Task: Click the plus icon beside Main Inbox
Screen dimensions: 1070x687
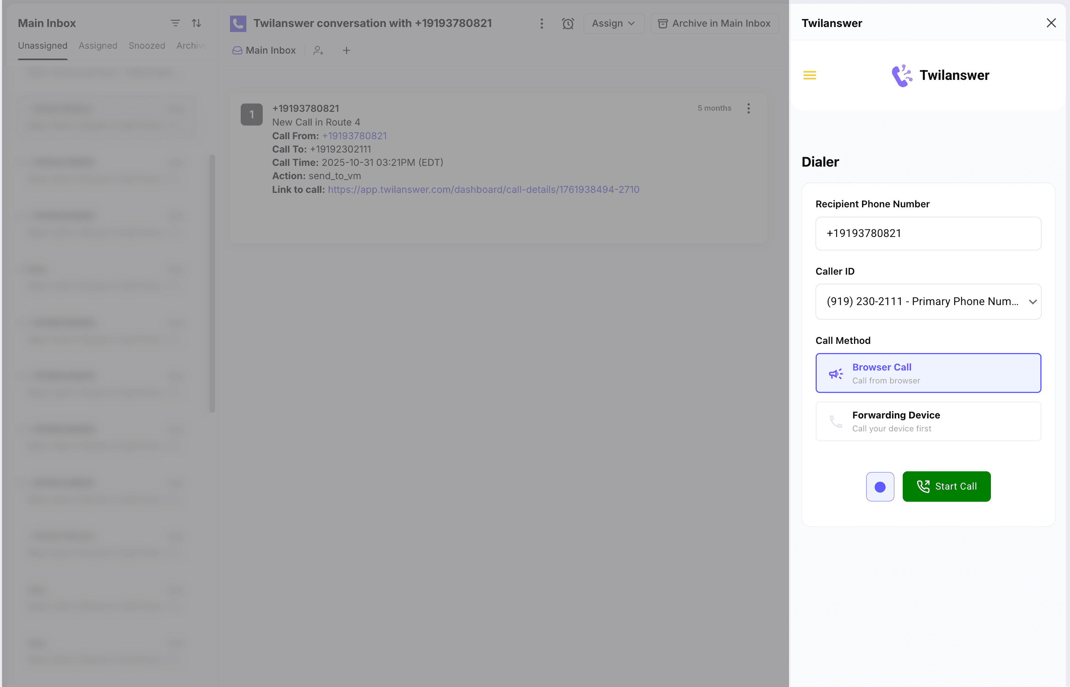Action: (346, 51)
